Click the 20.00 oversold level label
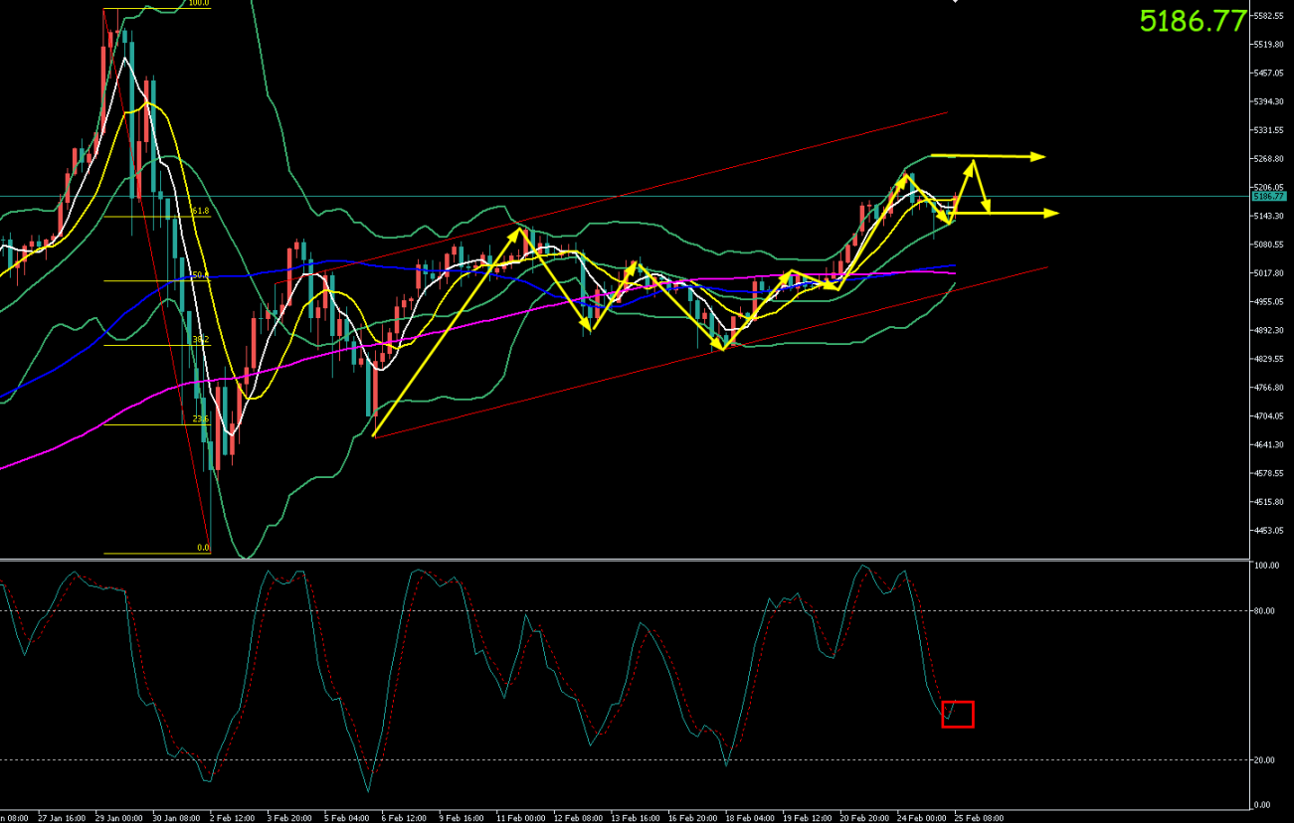The width and height of the screenshot is (1294, 823). pyautogui.click(x=1266, y=759)
